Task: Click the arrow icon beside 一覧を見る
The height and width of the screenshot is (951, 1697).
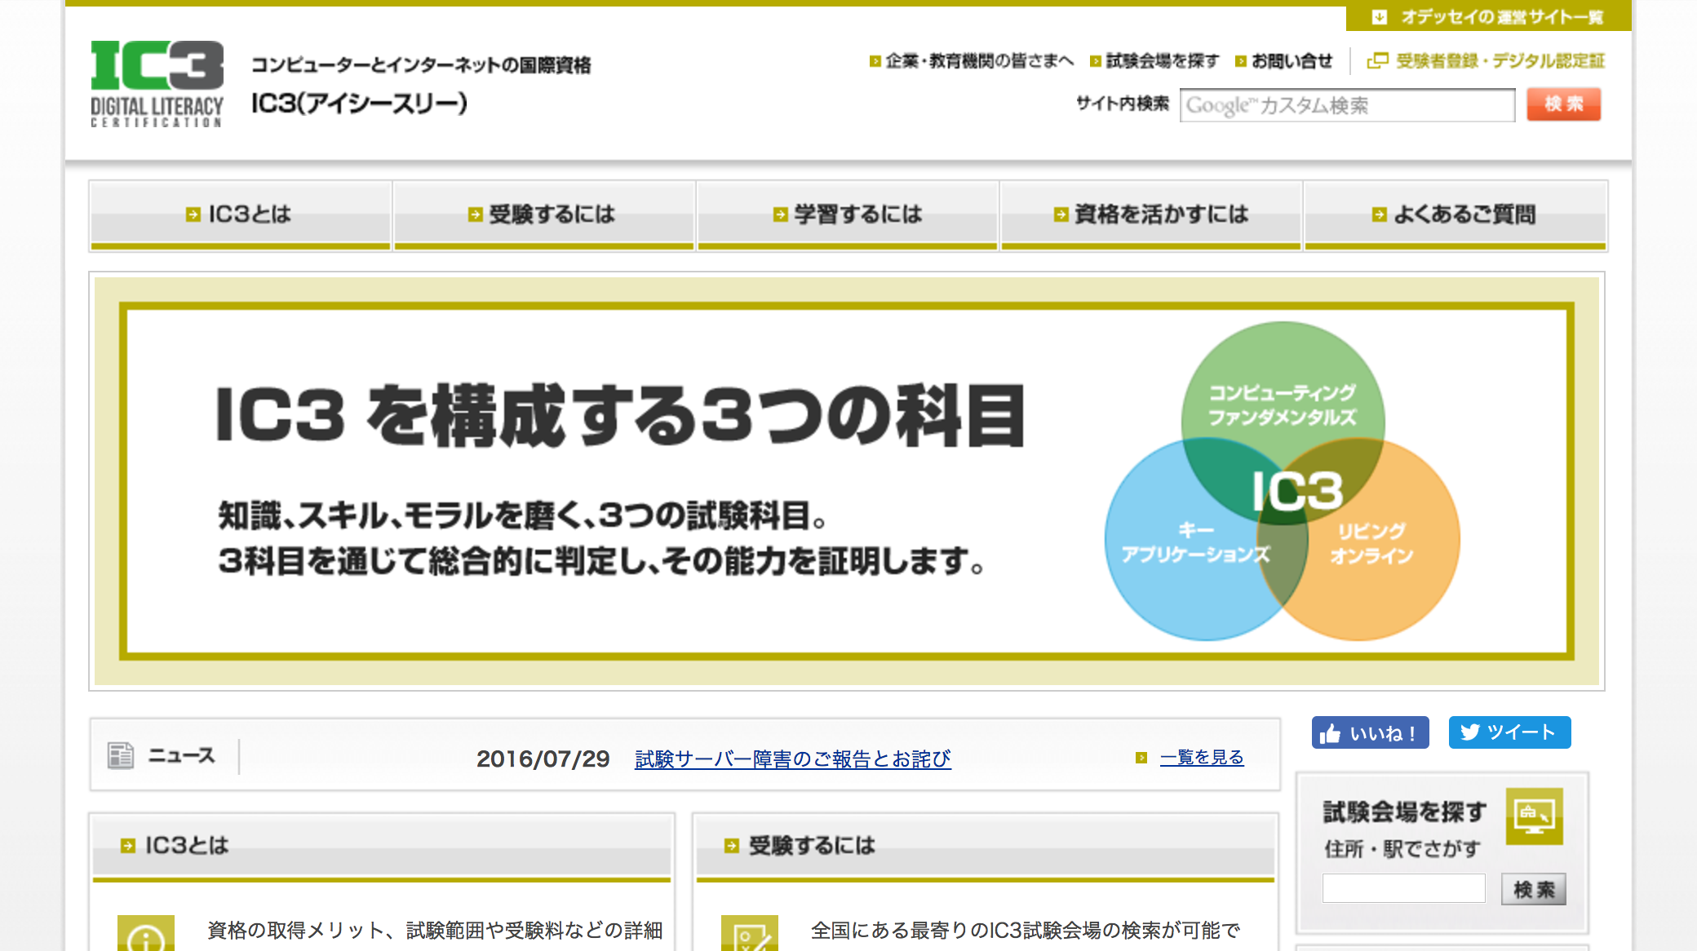Action: pos(1141,758)
